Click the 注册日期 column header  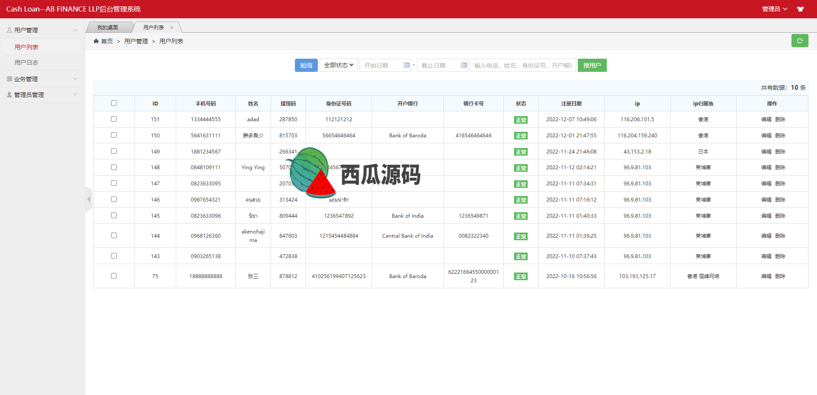(x=571, y=104)
